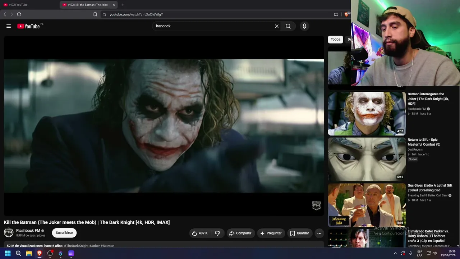Open the Flashback FM channel name

coord(28,231)
